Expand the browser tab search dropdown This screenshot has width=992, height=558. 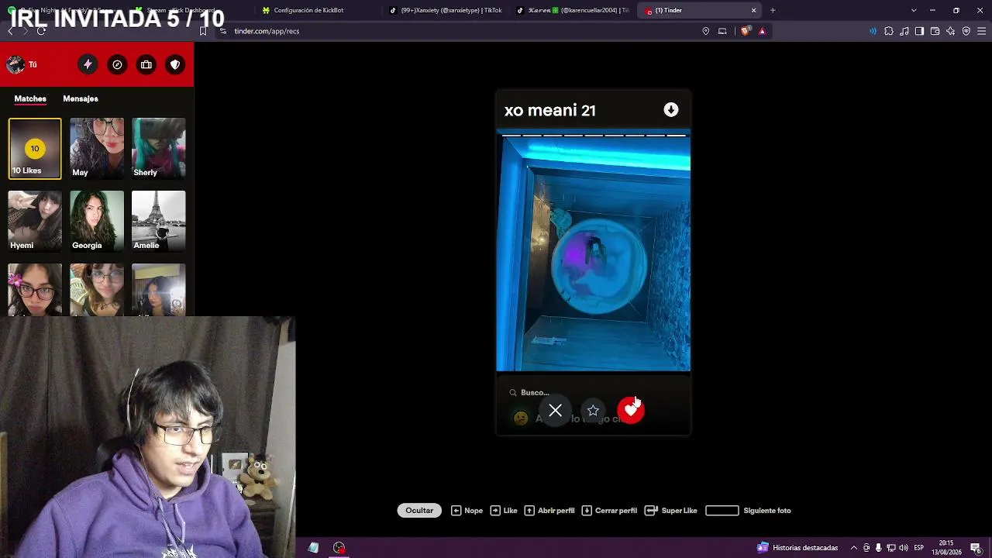pyautogui.click(x=914, y=10)
